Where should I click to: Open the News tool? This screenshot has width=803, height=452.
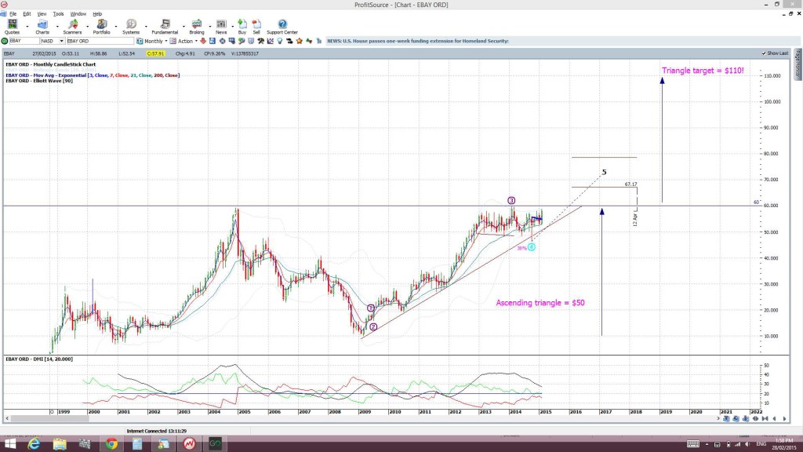click(x=221, y=27)
